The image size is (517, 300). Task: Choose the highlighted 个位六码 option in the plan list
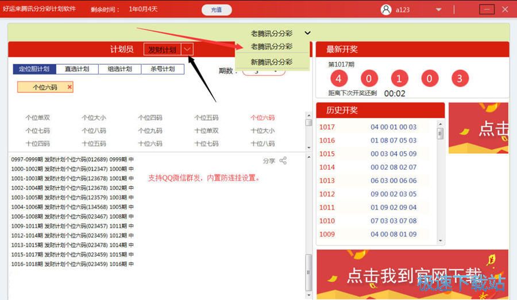click(x=263, y=118)
